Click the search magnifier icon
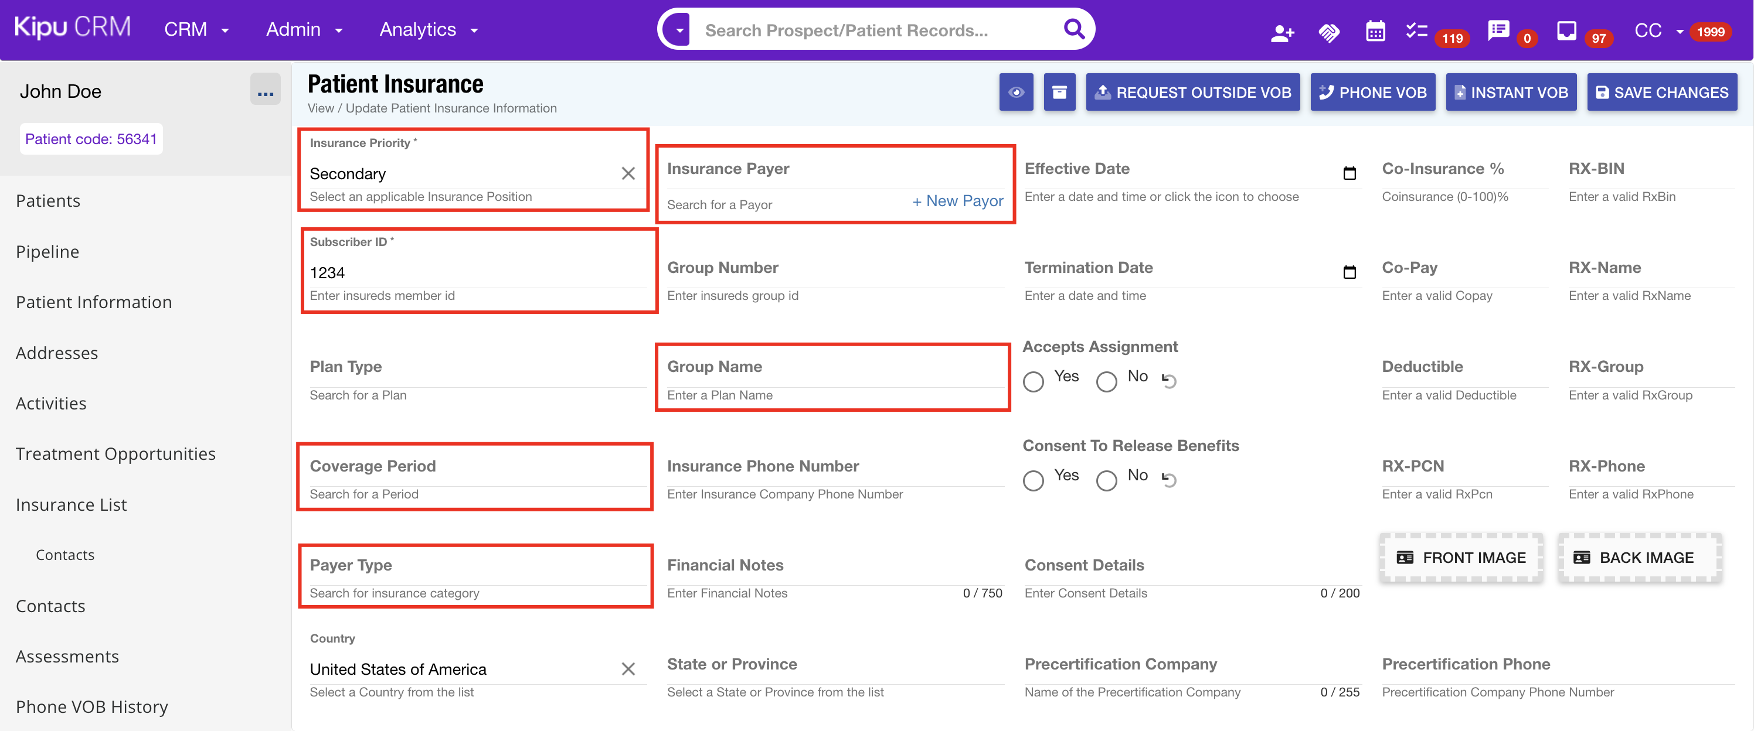Screen dimensions: 1754x731 (x=1074, y=29)
